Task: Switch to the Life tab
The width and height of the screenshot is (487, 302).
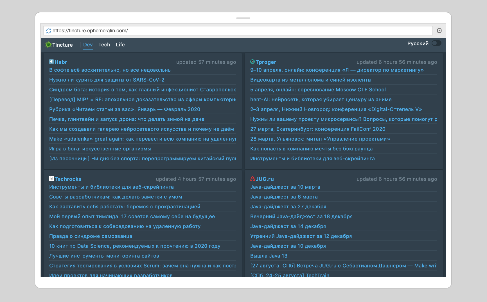Action: coord(120,45)
